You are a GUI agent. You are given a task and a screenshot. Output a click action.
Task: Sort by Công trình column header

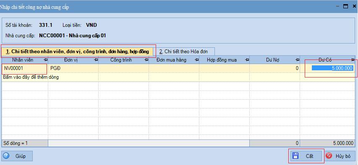pyautogui.click(x=123, y=60)
